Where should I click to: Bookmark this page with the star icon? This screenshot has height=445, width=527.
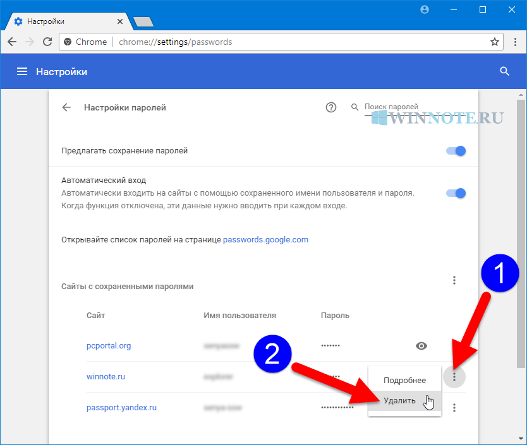tap(494, 42)
